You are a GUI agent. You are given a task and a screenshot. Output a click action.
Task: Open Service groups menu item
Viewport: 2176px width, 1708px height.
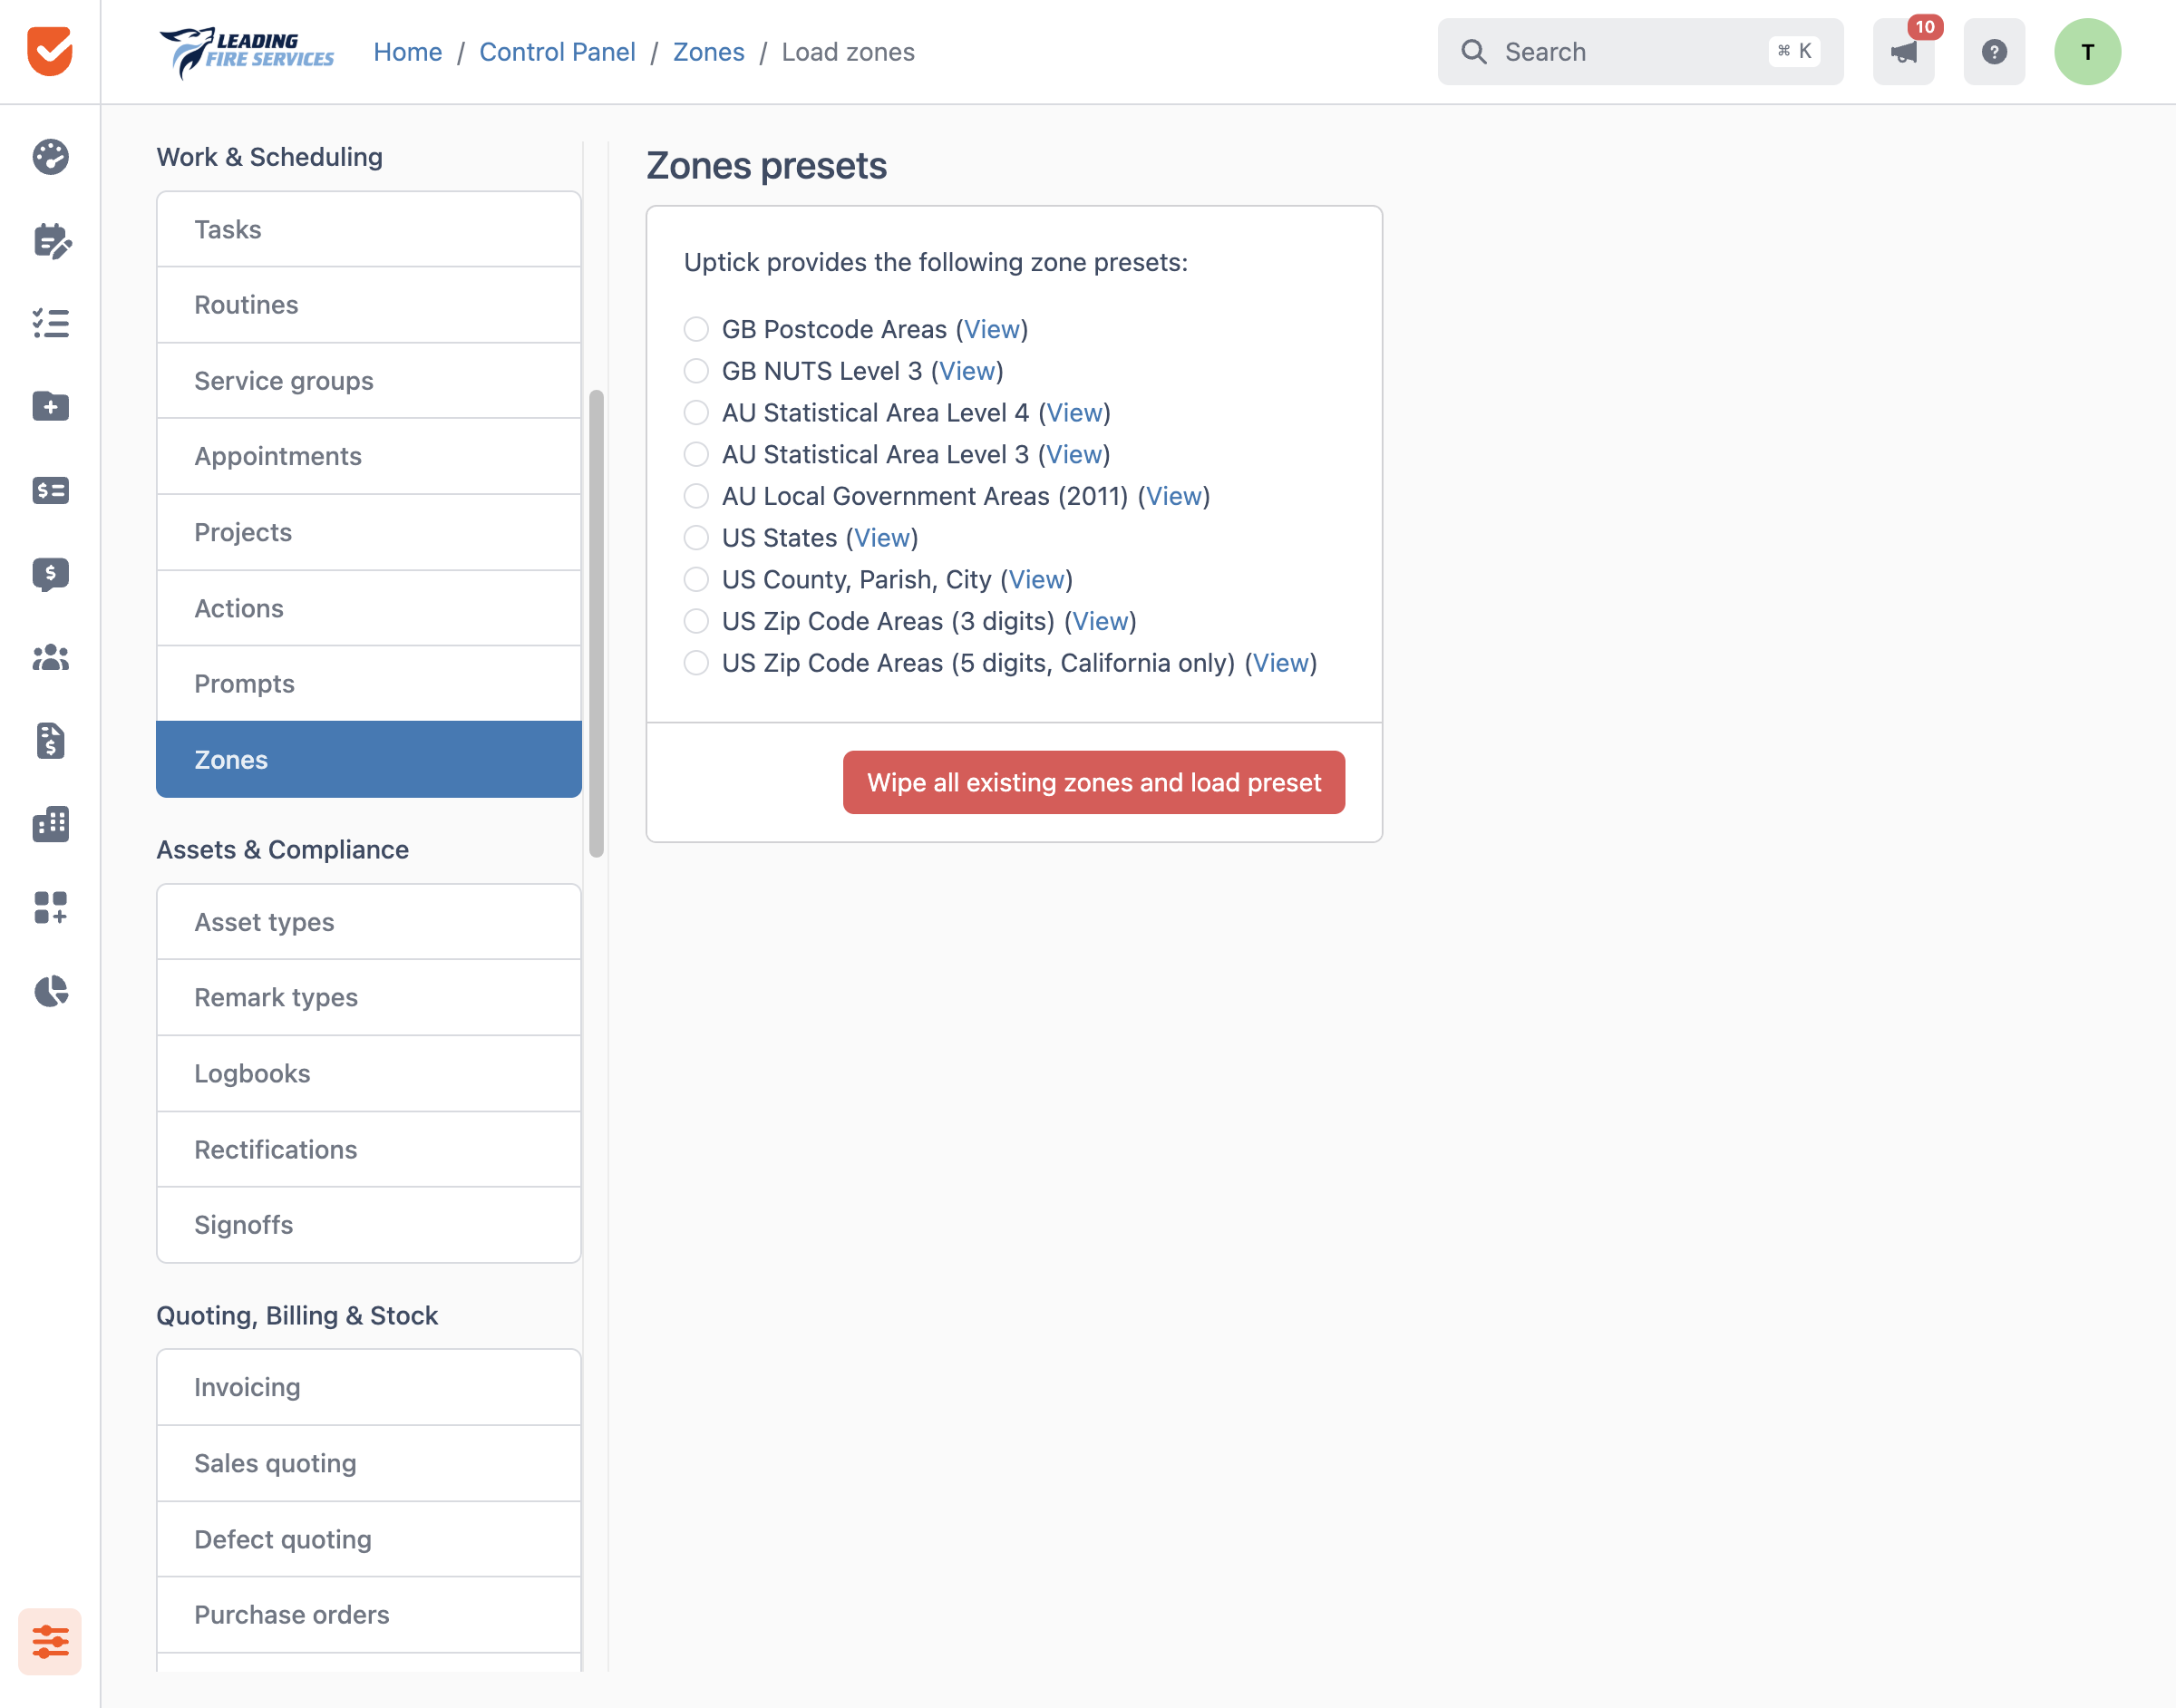tap(369, 381)
